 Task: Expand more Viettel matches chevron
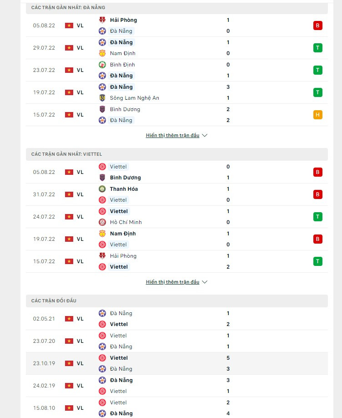(x=205, y=282)
